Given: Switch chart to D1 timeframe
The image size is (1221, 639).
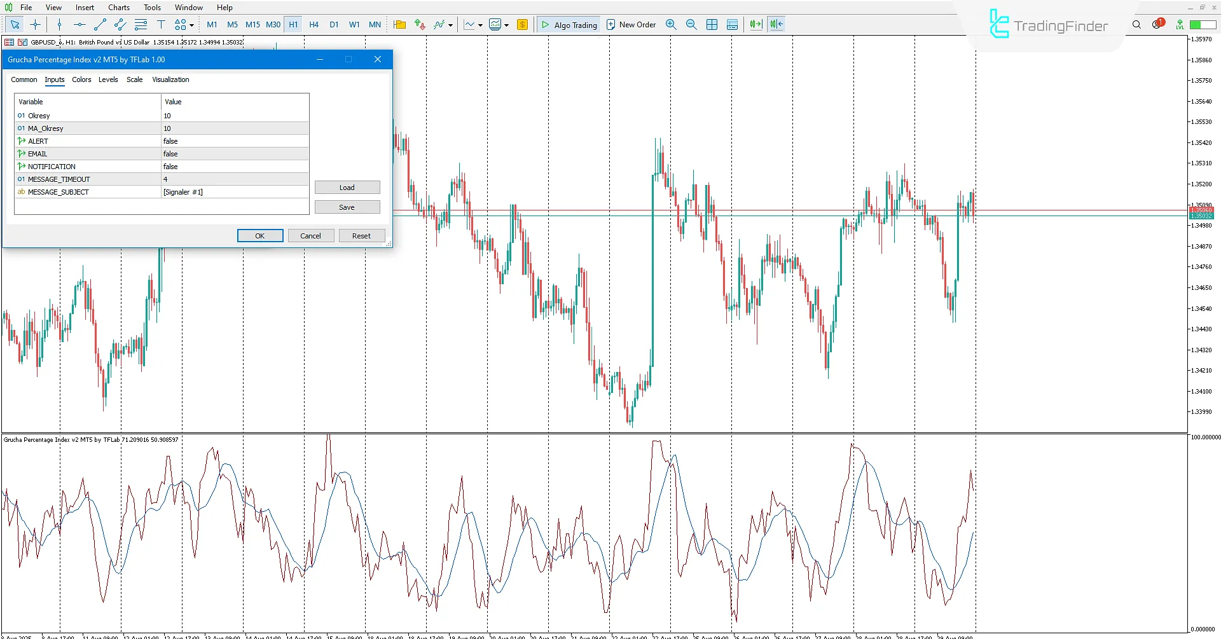Looking at the screenshot, I should click(335, 24).
